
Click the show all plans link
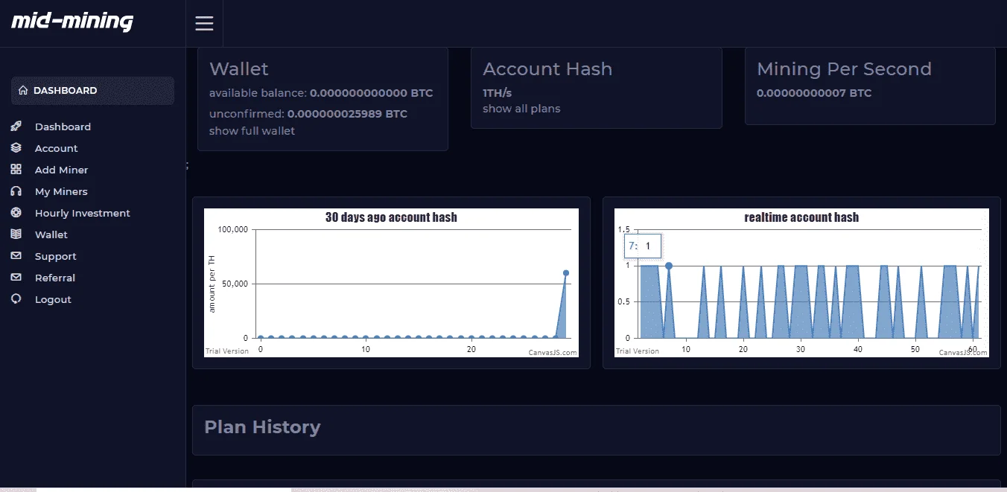point(521,109)
